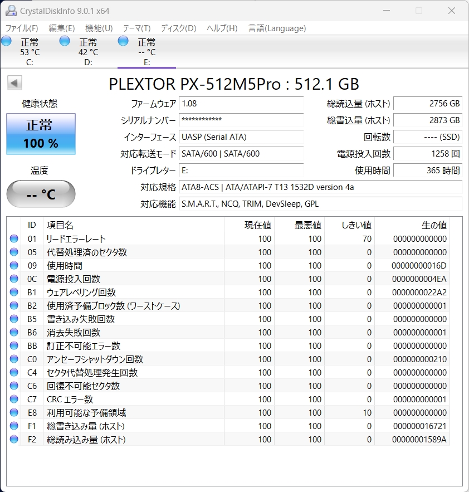The image size is (469, 492).
Task: Click status dot for 総書き込み量 (ホスト) row
Action: coord(14,426)
